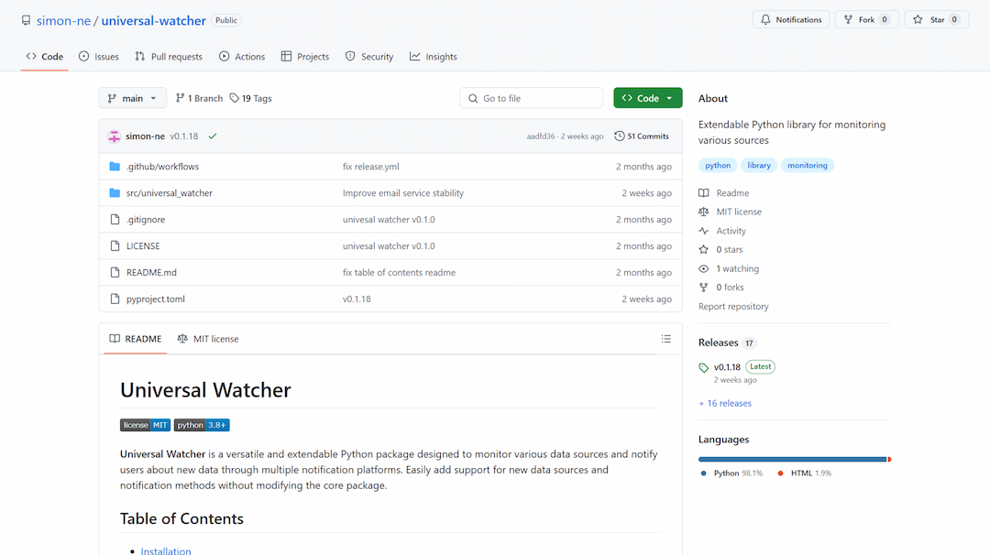
Task: Open the 51 Commits link
Action: [642, 136]
